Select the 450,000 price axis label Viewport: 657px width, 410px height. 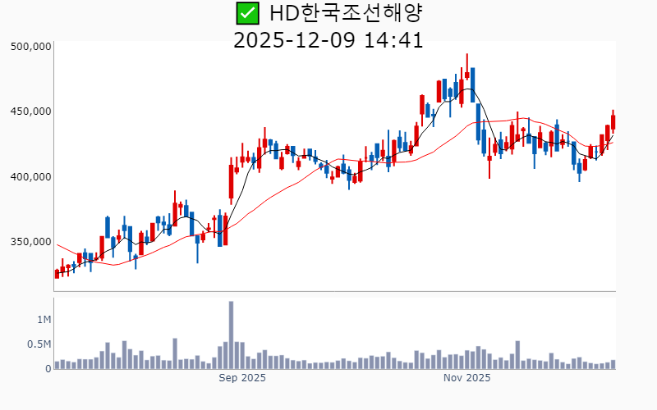click(31, 111)
